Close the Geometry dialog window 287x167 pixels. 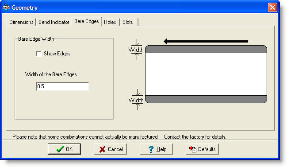[272, 8]
